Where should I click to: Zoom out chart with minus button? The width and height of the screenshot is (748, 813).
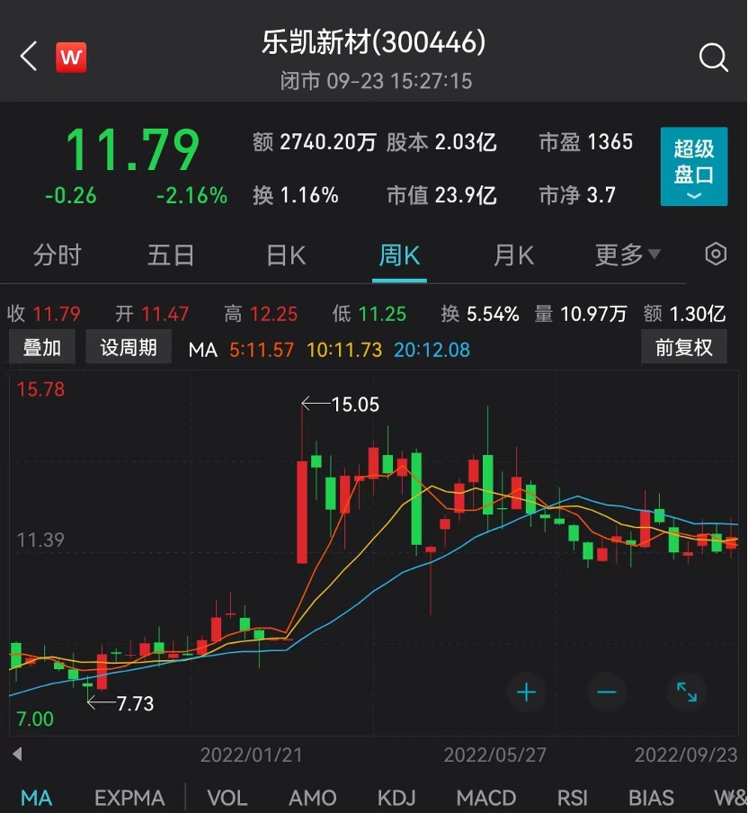click(x=606, y=692)
